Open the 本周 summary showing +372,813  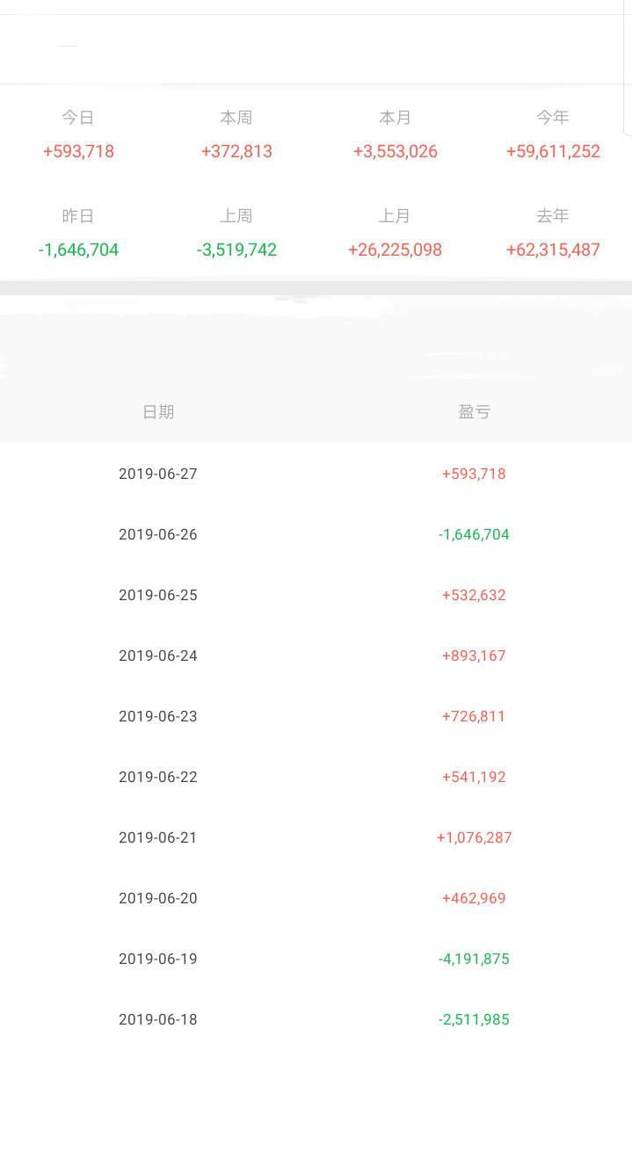coord(236,151)
